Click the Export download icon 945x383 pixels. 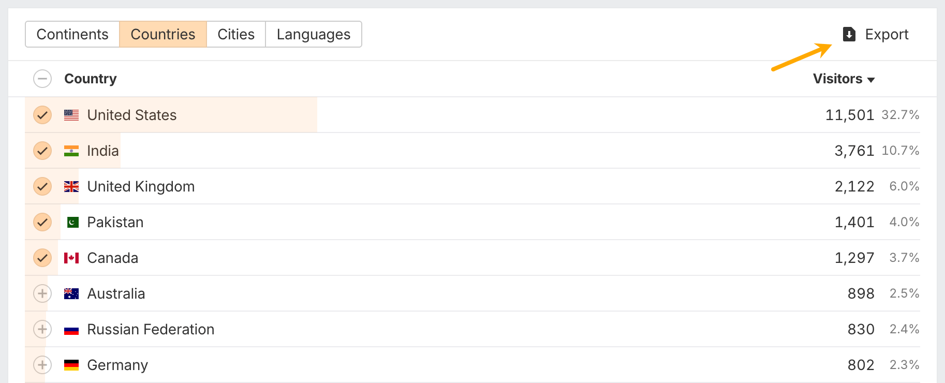849,34
